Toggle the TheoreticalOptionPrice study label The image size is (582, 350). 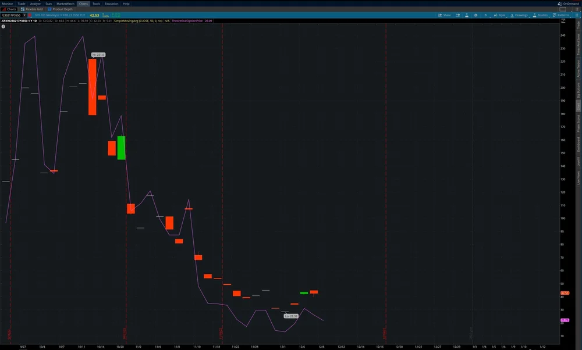(x=187, y=20)
